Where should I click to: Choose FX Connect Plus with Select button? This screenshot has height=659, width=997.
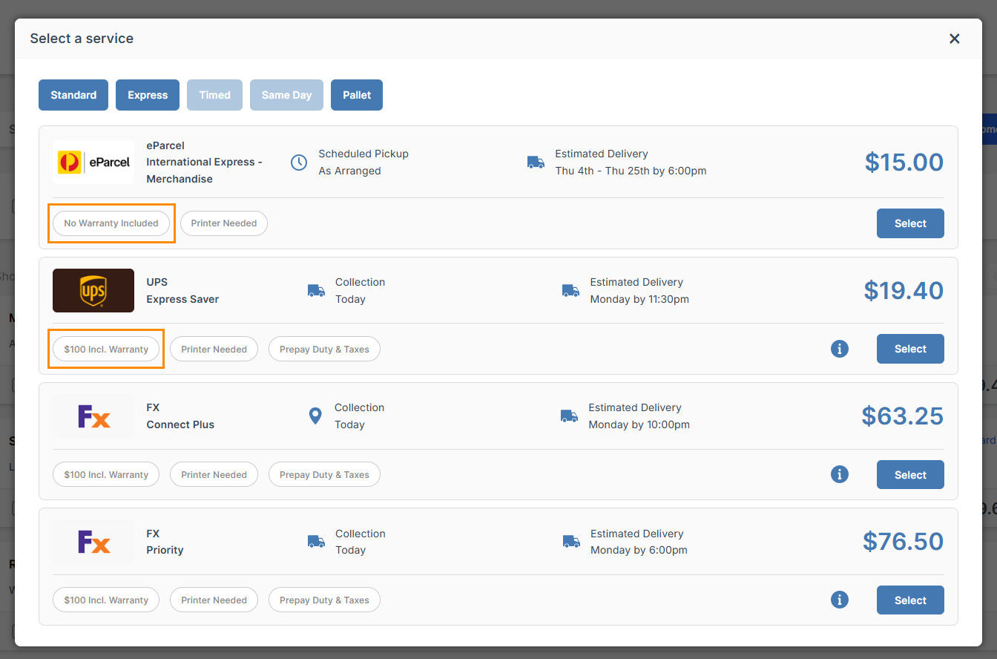[x=910, y=475]
